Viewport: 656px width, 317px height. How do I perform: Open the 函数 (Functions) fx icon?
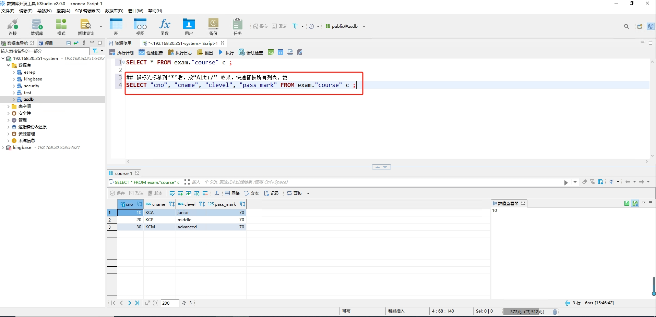(165, 26)
